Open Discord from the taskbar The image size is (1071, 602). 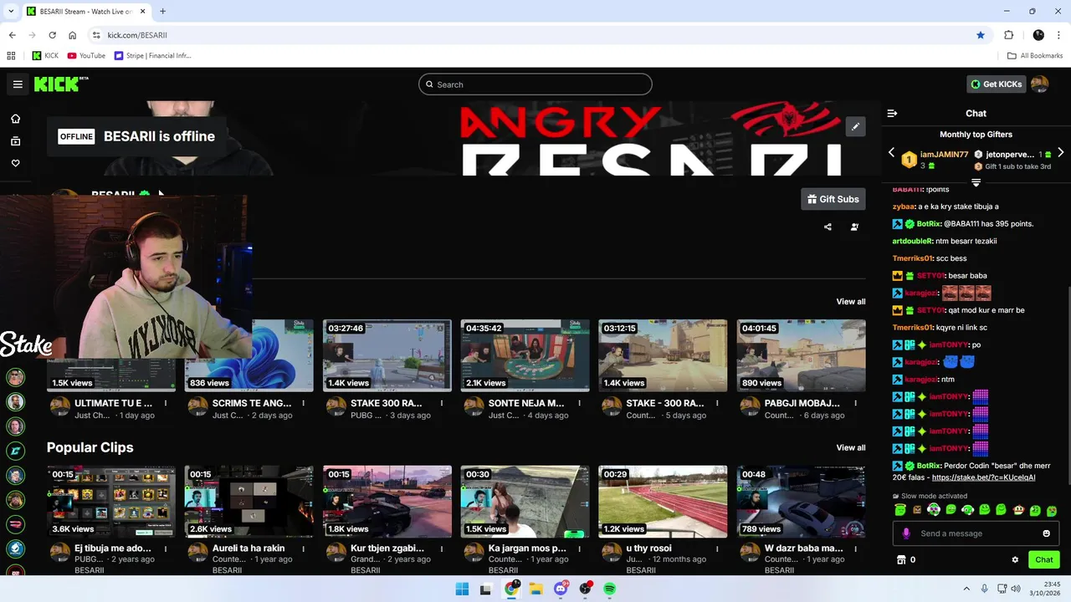point(561,589)
